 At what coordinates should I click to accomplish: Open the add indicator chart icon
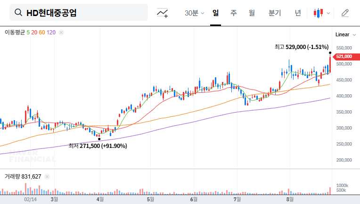click(162, 13)
